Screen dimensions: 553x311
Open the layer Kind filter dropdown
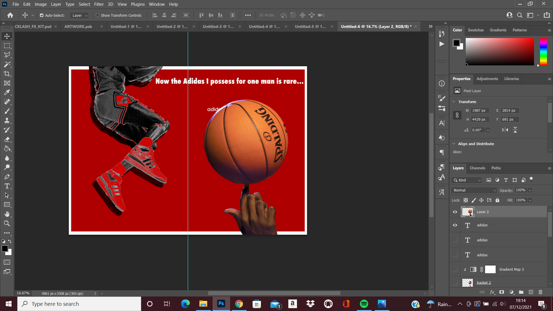(x=467, y=180)
